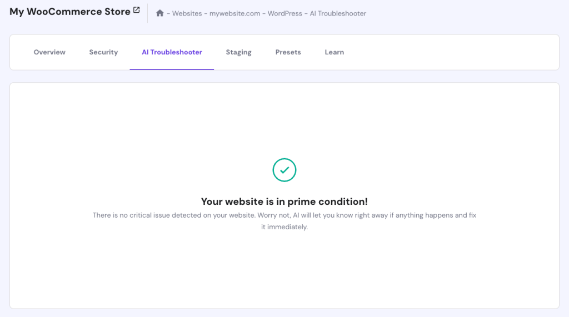
Task: Click the green checkmark circle icon
Action: (284, 170)
